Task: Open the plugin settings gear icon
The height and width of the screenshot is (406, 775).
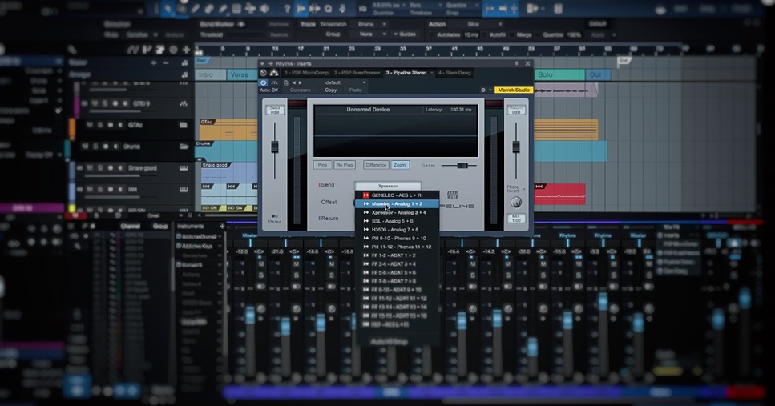Action: tap(482, 90)
